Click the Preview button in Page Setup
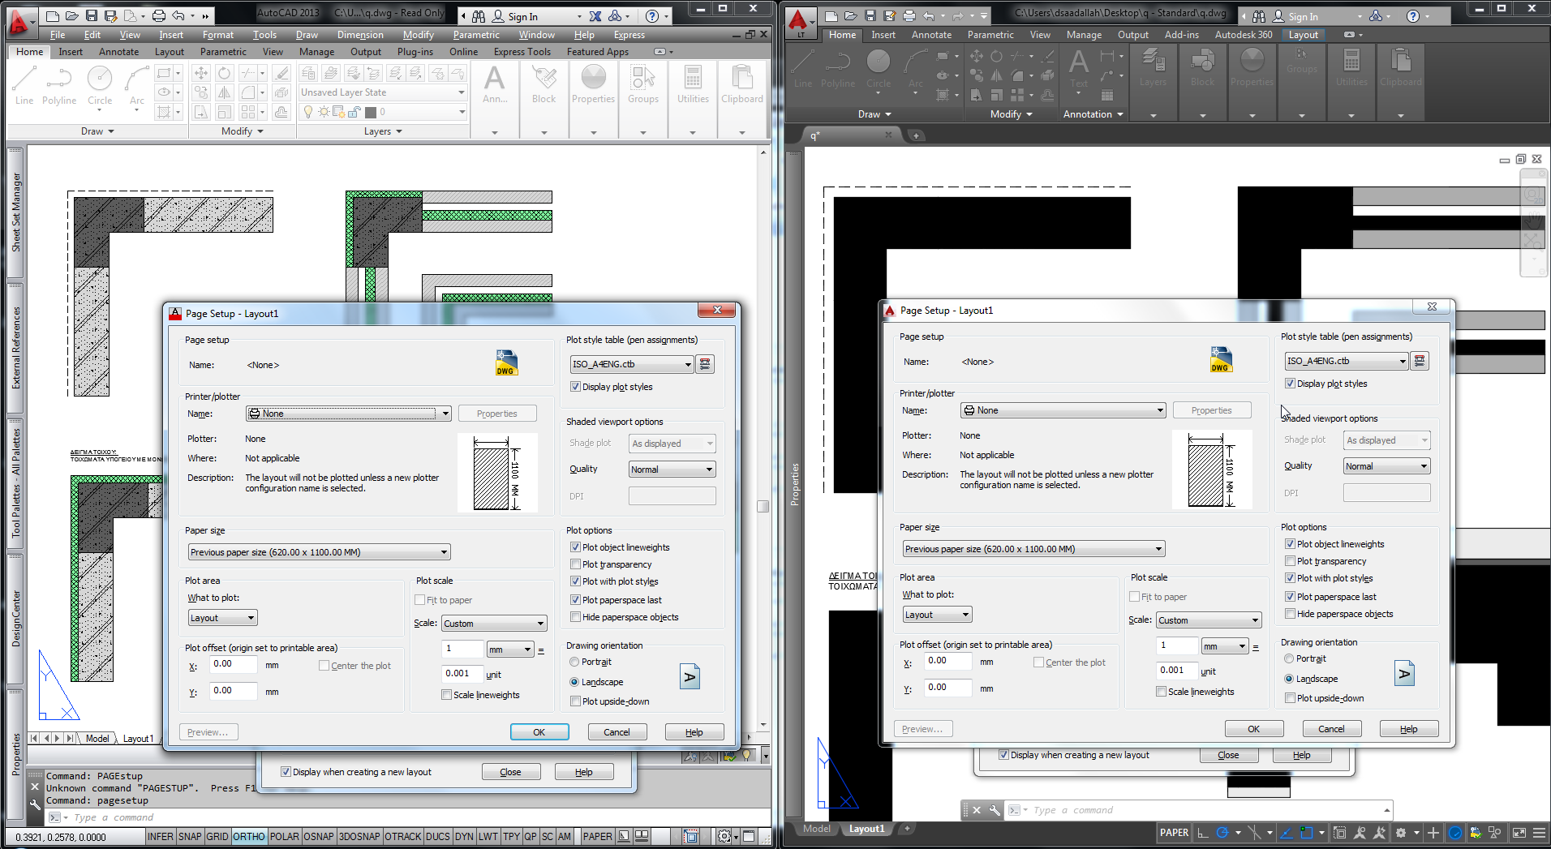The width and height of the screenshot is (1551, 849). coord(208,731)
